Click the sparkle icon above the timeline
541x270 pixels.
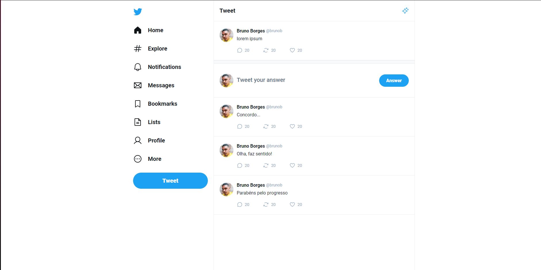[x=405, y=10]
